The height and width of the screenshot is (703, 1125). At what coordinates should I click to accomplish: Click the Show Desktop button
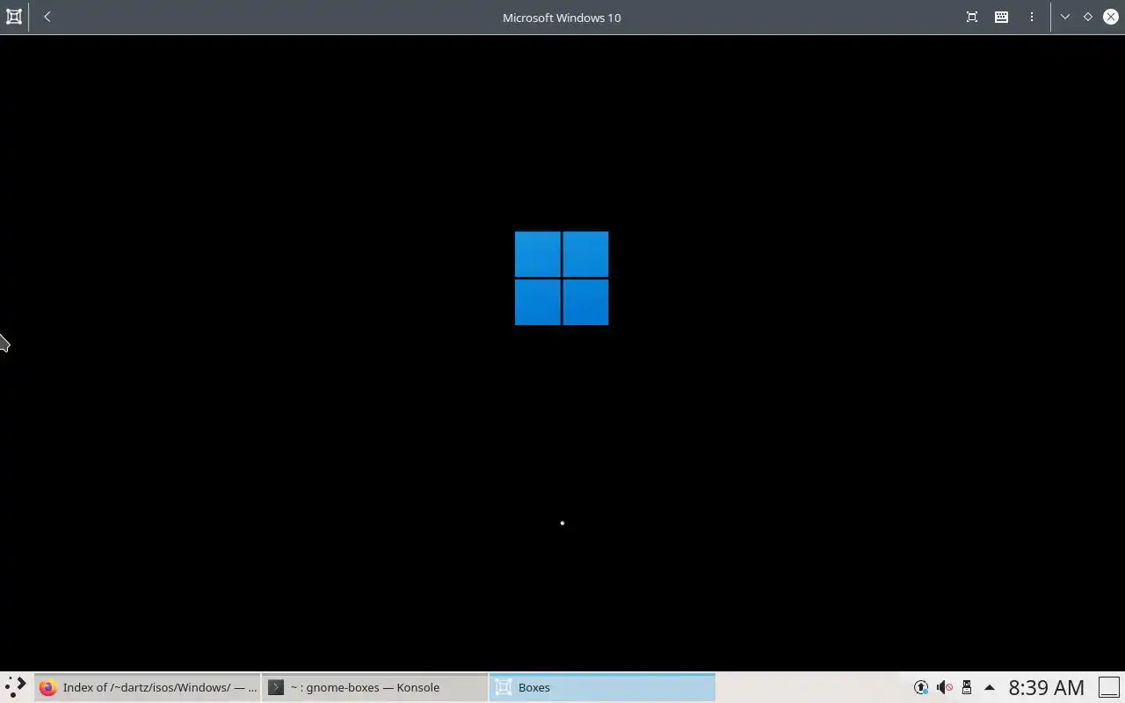(x=1109, y=687)
